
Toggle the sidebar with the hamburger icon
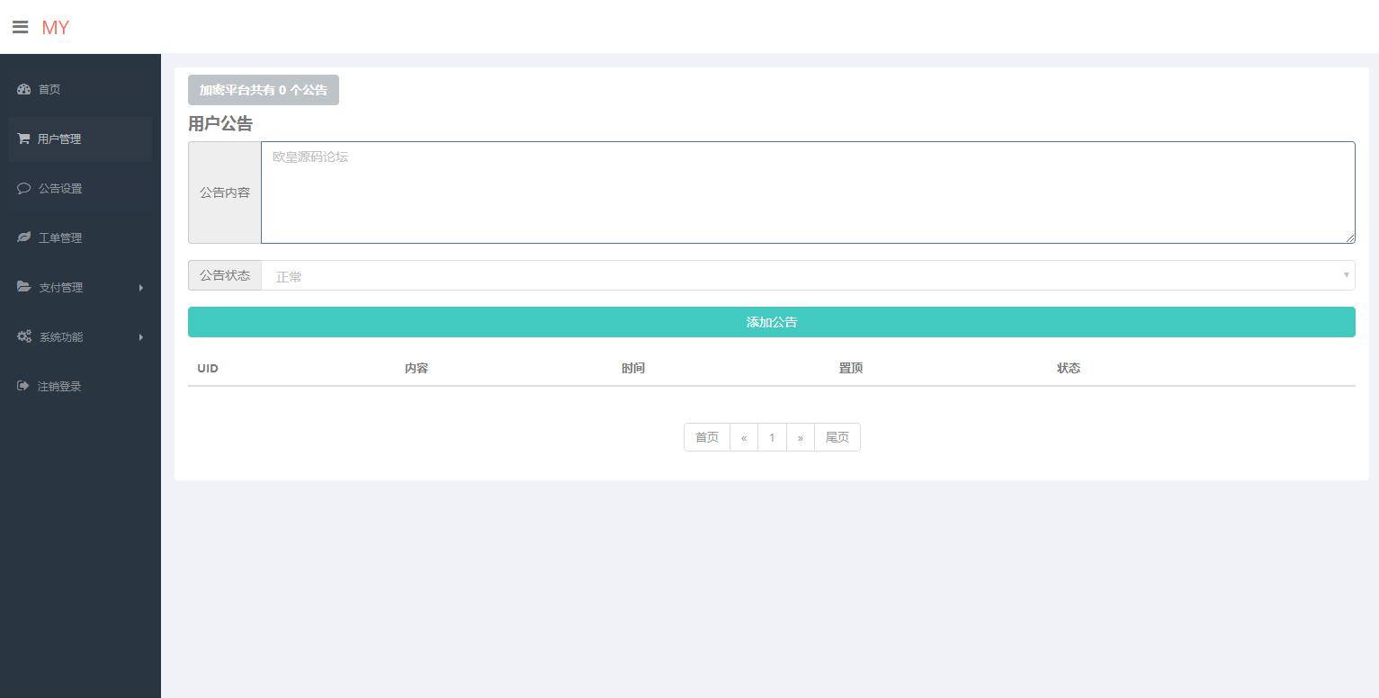(21, 27)
